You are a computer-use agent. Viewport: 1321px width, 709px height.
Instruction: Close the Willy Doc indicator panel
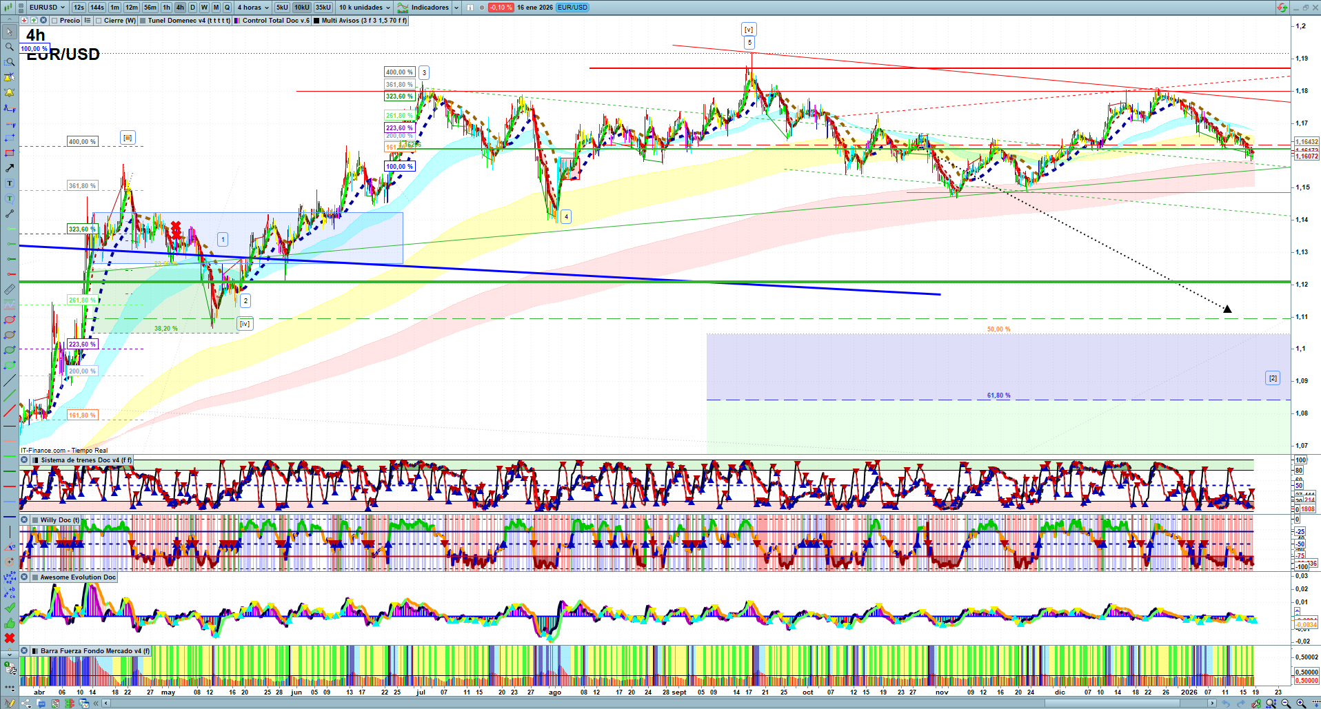click(x=24, y=520)
